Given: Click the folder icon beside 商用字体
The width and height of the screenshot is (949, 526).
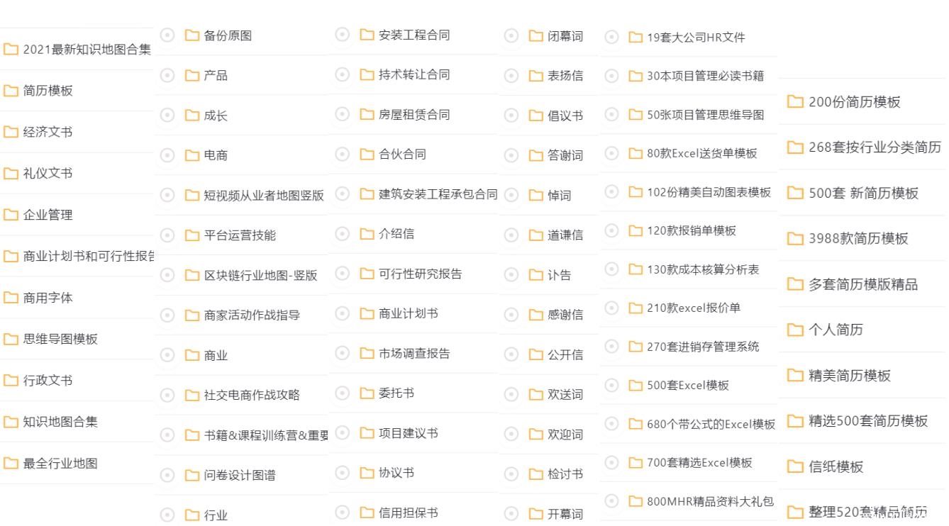Looking at the screenshot, I should (x=11, y=298).
